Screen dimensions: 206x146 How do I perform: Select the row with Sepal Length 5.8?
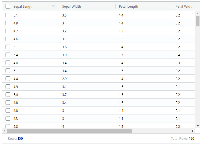point(8,126)
